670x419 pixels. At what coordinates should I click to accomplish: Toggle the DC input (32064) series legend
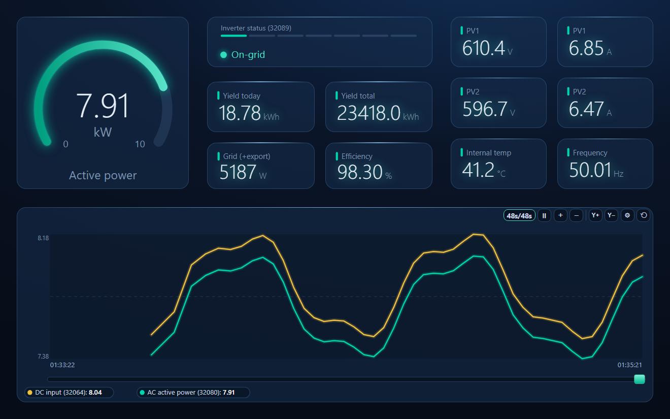click(x=69, y=393)
